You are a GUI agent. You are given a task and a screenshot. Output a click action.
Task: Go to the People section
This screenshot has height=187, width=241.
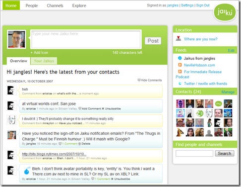(32, 5)
